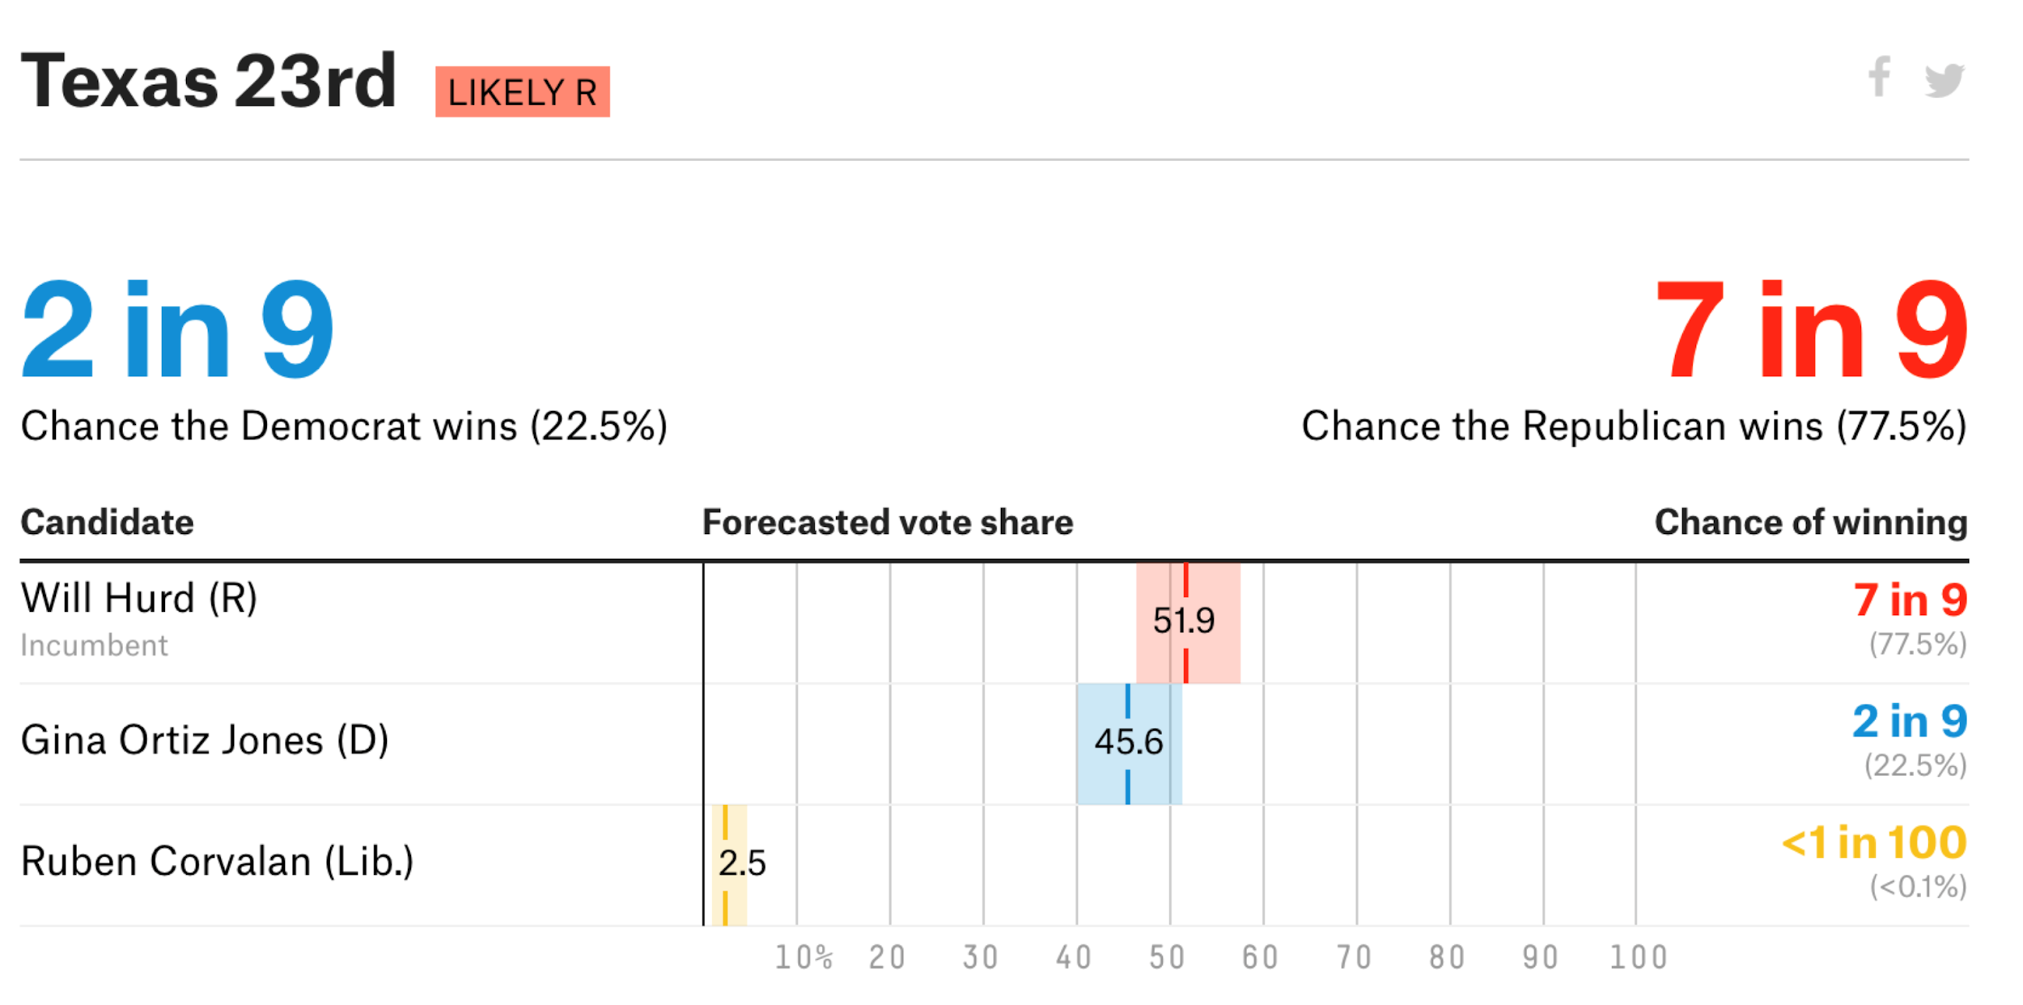Screen dimensions: 2023x1005
Task: Click the Twitter share icon
Action: tap(1945, 80)
